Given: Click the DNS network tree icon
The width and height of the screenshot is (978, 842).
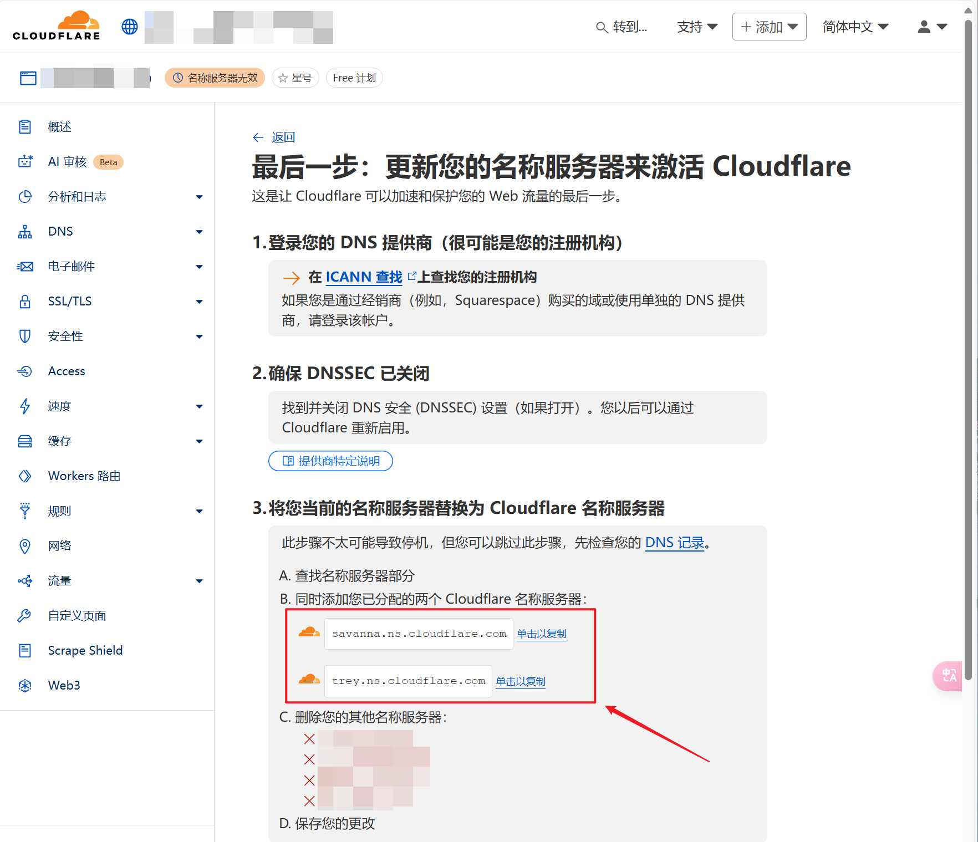Looking at the screenshot, I should 25,232.
